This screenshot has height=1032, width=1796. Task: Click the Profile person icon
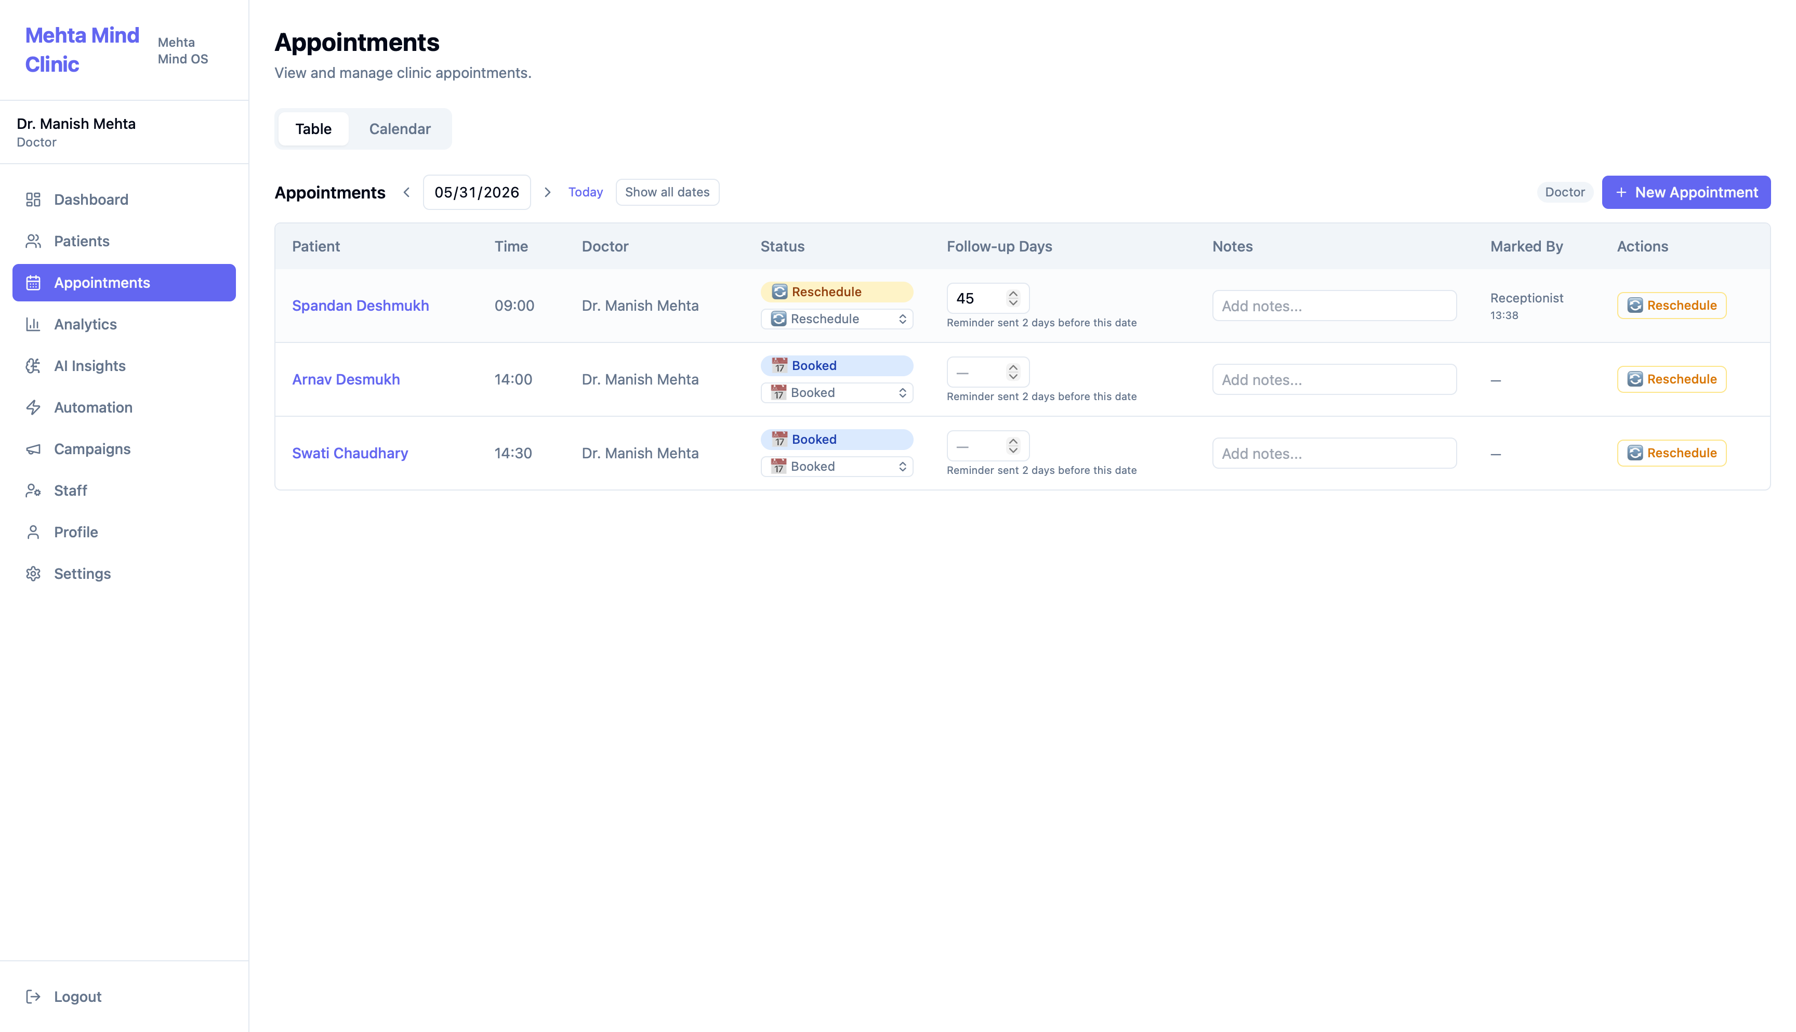33,532
